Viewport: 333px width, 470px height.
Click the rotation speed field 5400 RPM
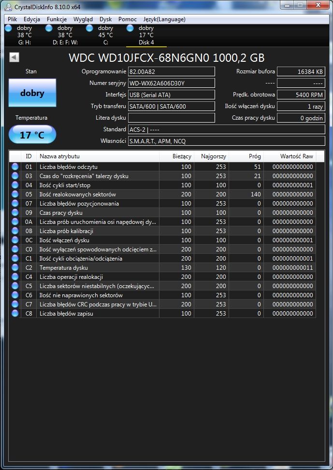[301, 95]
